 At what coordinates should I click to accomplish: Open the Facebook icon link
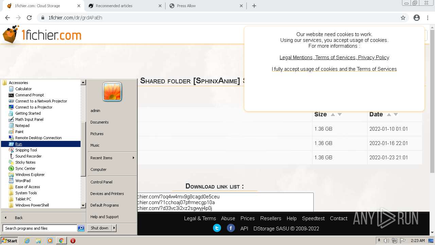pyautogui.click(x=231, y=228)
